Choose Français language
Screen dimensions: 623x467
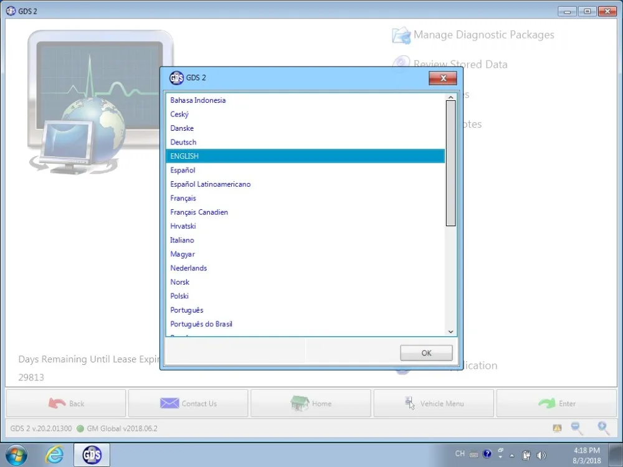coord(305,198)
